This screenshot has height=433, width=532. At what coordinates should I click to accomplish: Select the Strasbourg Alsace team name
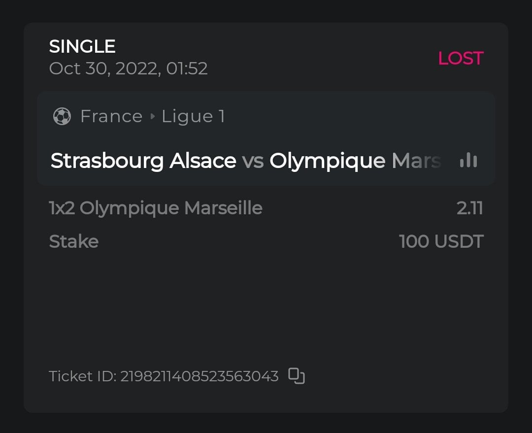point(143,161)
